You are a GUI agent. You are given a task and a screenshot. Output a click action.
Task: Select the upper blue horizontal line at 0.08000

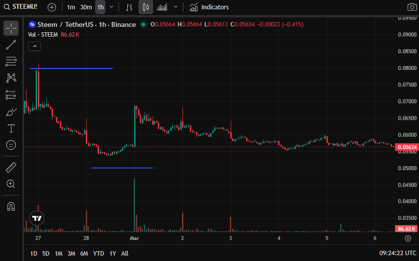(71, 68)
